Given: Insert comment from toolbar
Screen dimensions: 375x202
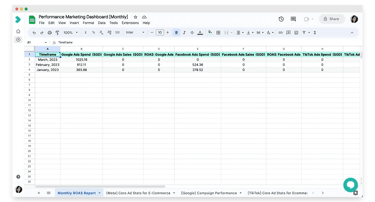Looking at the screenshot, I should (288, 33).
